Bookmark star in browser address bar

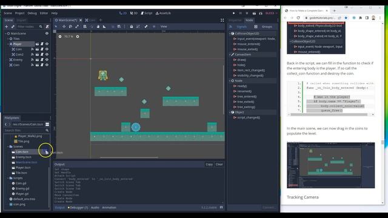tap(346, 18)
